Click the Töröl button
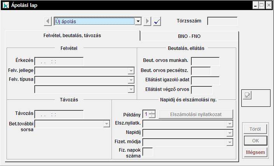The width and height of the screenshot is (274, 166). (255, 129)
